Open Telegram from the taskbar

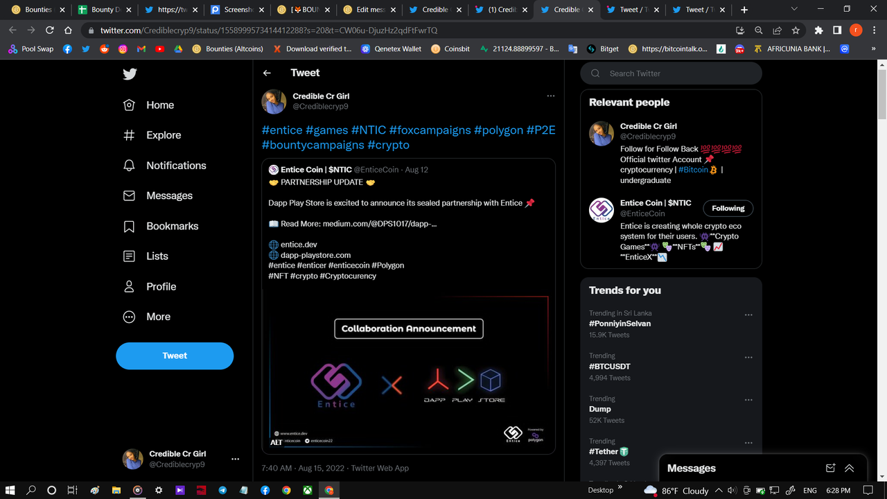(222, 490)
